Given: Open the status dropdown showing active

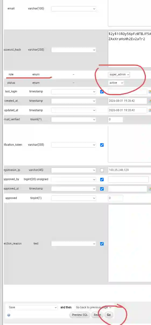Looking at the screenshot, I should click(116, 83).
